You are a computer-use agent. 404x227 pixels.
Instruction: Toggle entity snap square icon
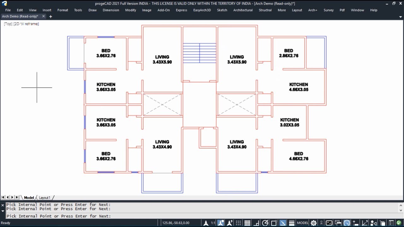[274, 223]
